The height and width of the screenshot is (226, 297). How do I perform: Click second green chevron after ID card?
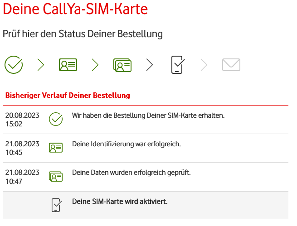click(95, 65)
